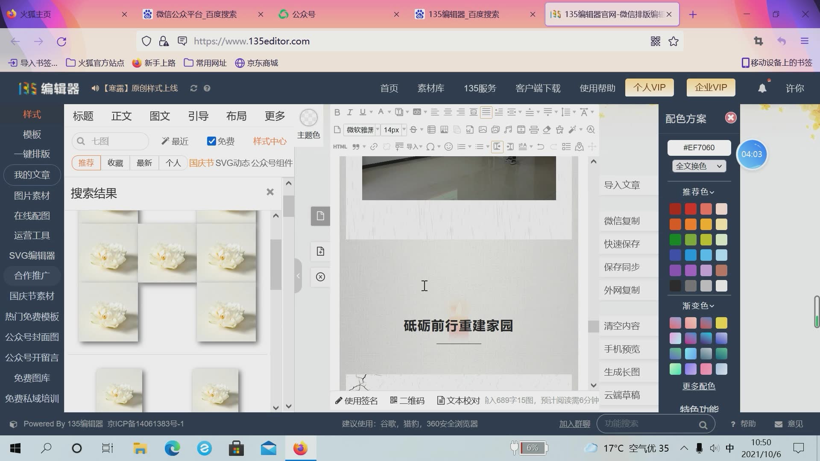The height and width of the screenshot is (461, 820).
Task: Open 素材库 in the top navigation
Action: coord(430,88)
